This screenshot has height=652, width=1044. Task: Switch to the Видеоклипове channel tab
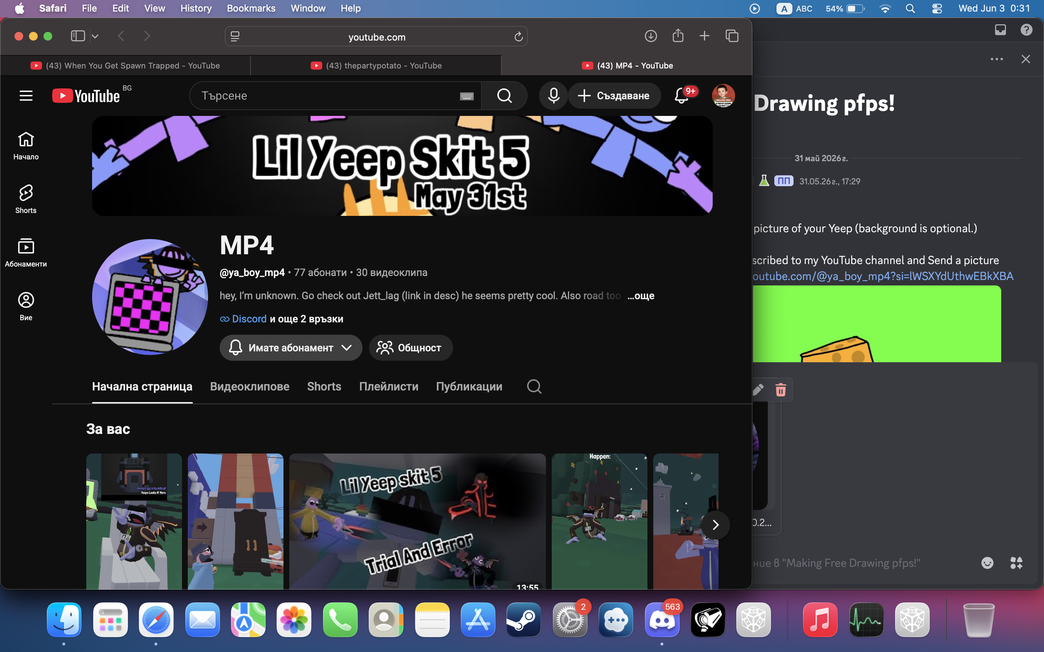250,386
